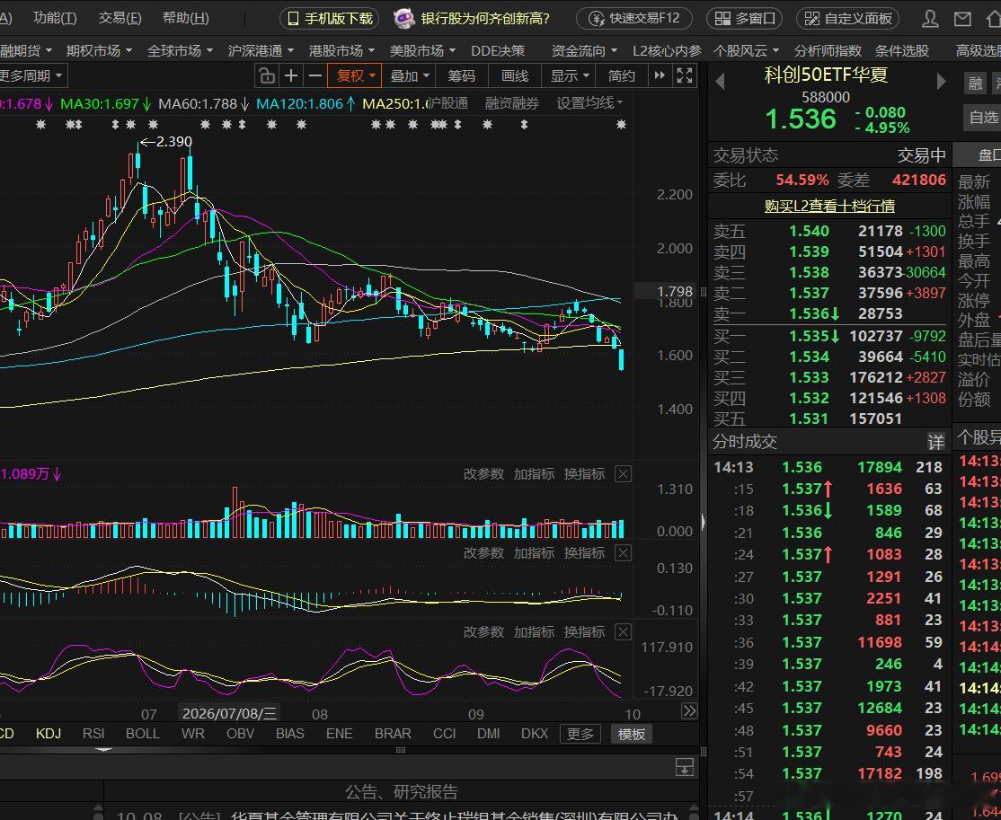
Task: Click 详 detail button in 分时成交
Action: click(x=935, y=442)
